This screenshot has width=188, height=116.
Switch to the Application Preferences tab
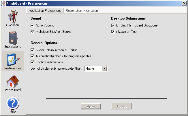45,11
